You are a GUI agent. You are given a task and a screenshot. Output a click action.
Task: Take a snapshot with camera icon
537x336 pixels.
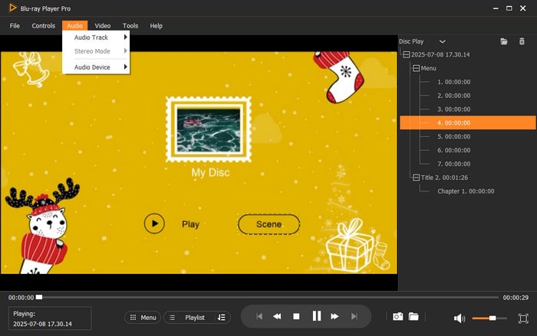[x=397, y=317]
